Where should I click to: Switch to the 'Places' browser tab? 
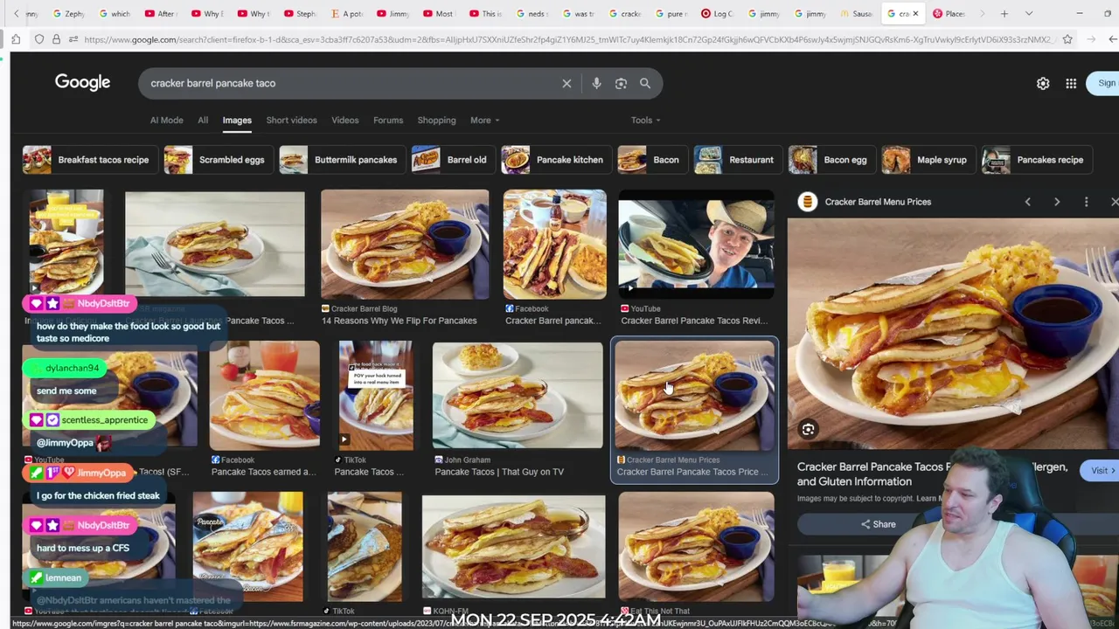point(949,13)
